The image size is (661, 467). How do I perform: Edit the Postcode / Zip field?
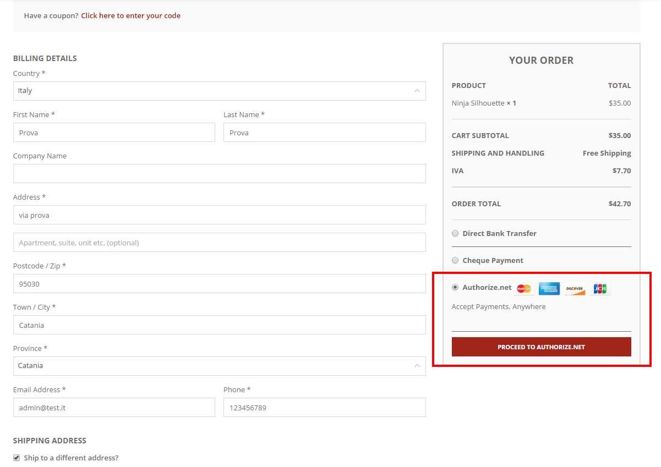pyautogui.click(x=219, y=284)
